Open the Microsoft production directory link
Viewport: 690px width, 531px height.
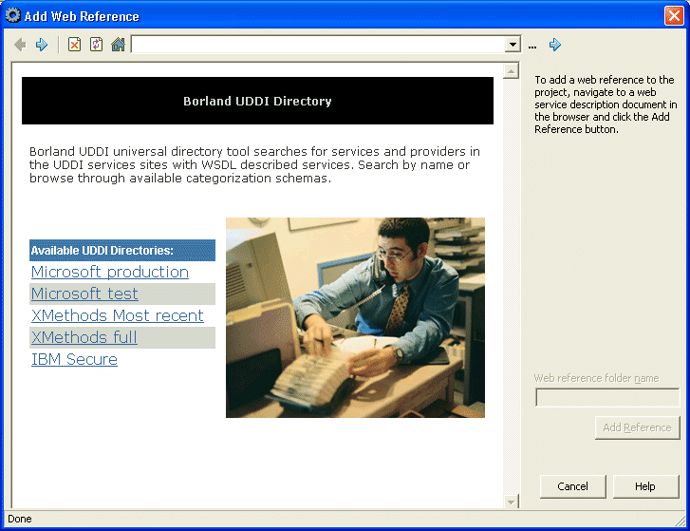[x=110, y=272]
